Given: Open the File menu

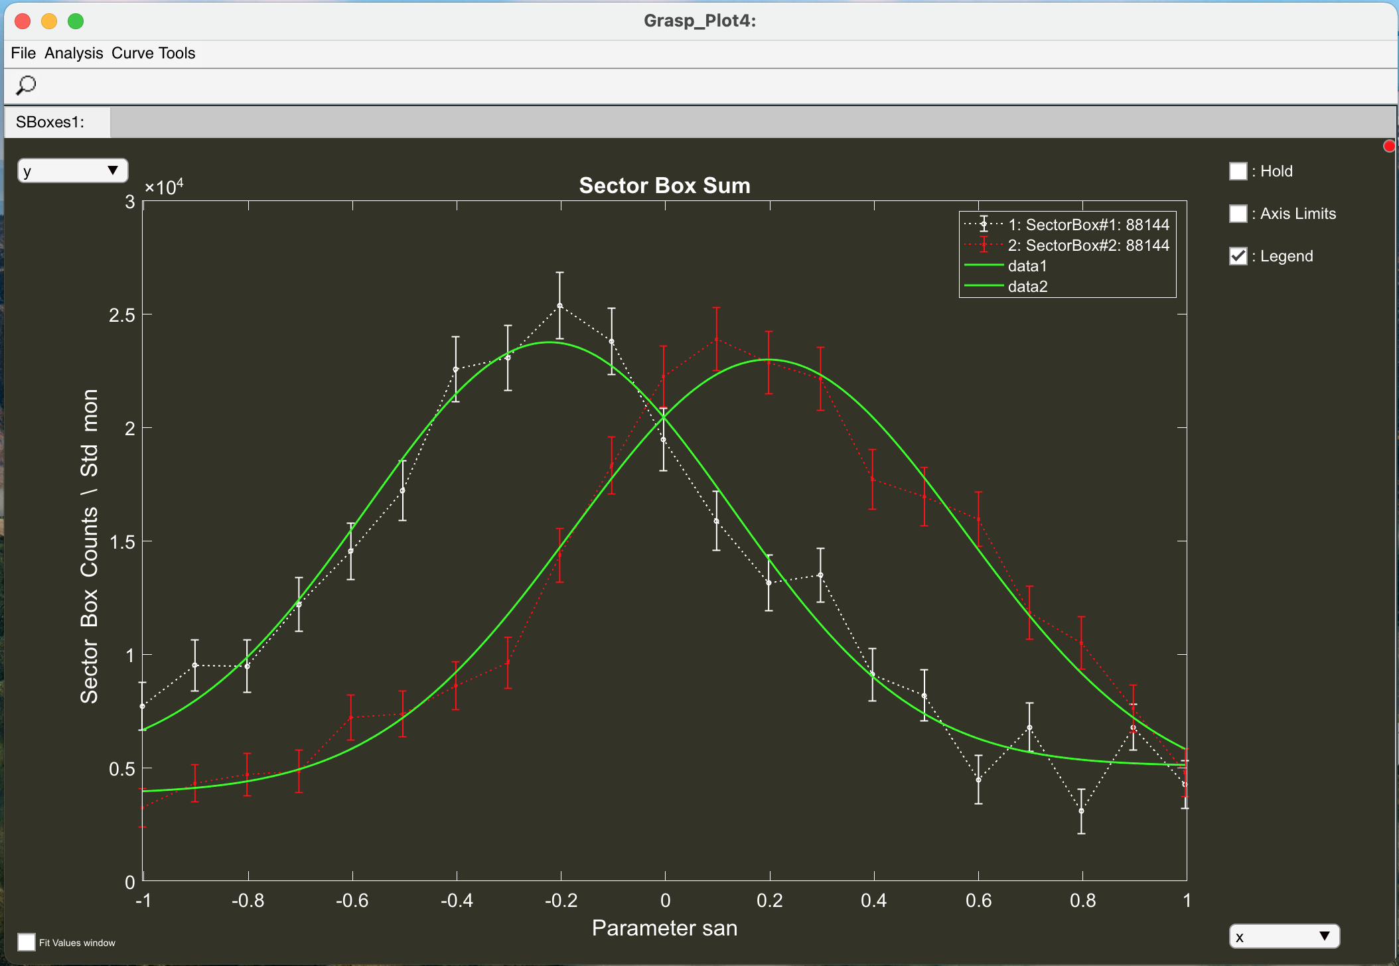Looking at the screenshot, I should coord(23,53).
